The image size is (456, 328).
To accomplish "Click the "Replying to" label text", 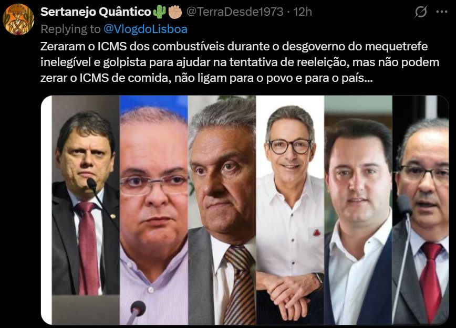I will (71, 29).
